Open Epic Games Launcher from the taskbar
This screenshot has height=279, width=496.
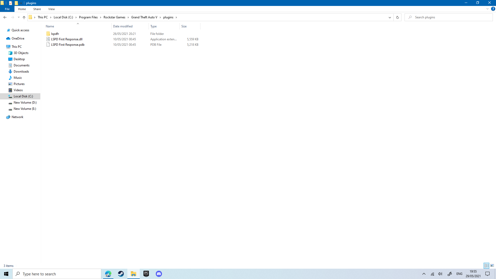point(146,274)
